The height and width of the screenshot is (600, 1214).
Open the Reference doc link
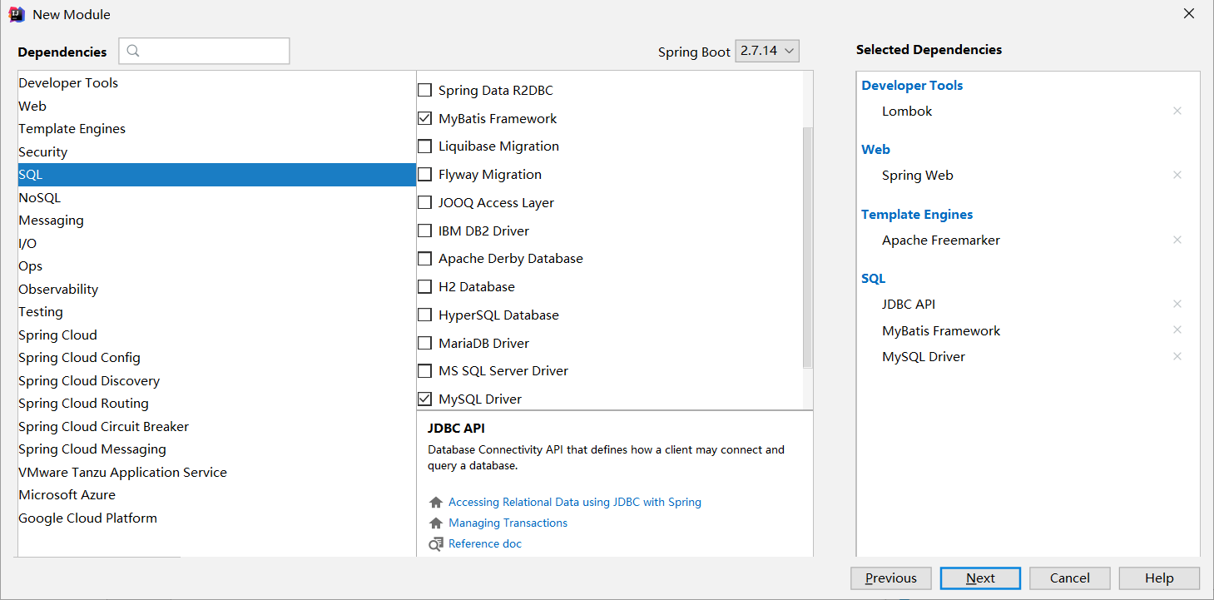click(x=485, y=544)
